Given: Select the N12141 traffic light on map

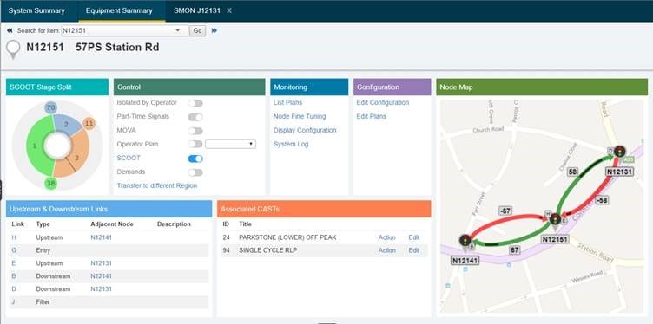Looking at the screenshot, I should (x=465, y=240).
